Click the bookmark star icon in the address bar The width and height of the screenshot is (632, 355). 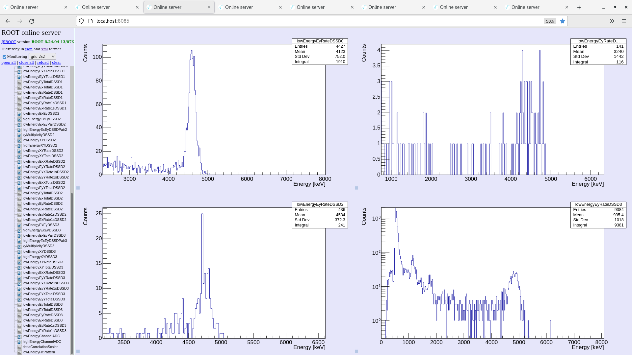[x=563, y=21]
